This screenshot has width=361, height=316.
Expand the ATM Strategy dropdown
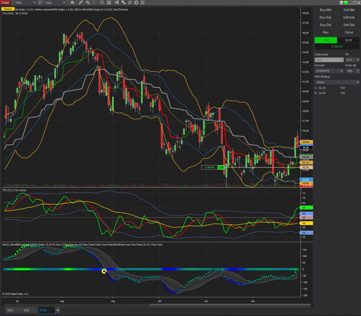[337, 82]
